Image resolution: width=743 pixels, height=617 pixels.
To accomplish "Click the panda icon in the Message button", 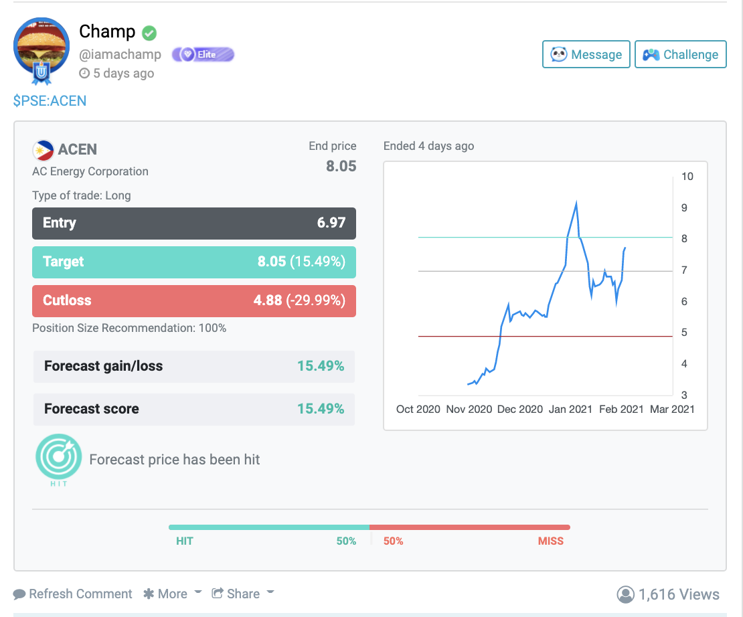I will pyautogui.click(x=559, y=54).
